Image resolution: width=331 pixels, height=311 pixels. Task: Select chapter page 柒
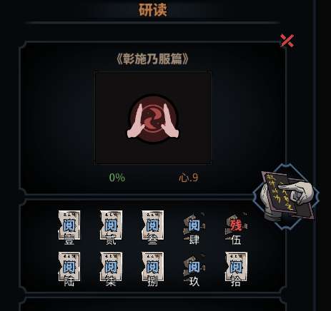[111, 269]
